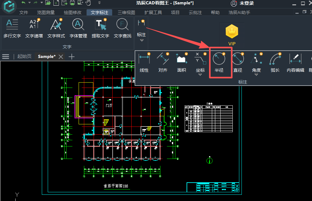Open the 文件 menu
Image resolution: width=312 pixels, height=201 pixels.
coord(24,12)
